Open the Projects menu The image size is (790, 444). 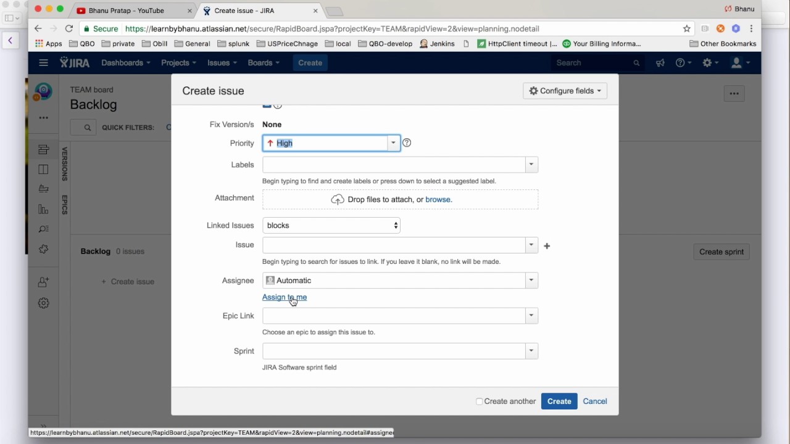tap(178, 63)
